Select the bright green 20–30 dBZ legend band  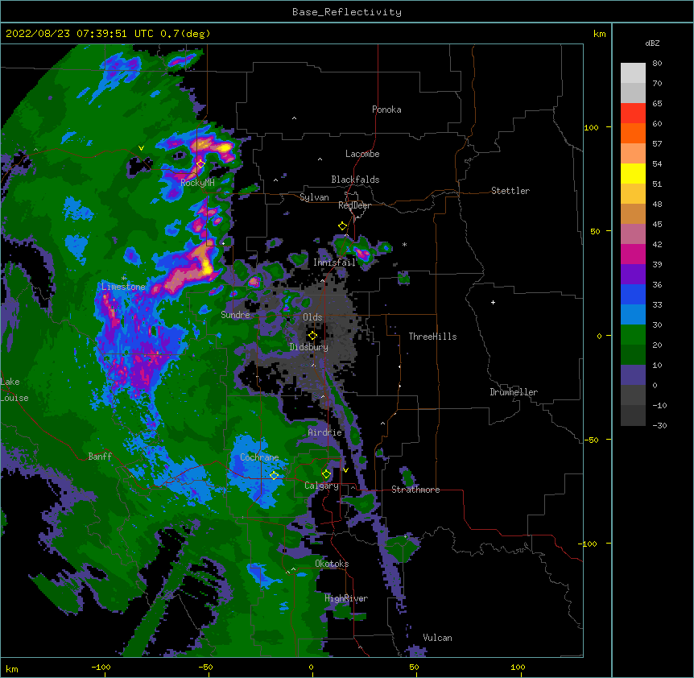(x=633, y=335)
